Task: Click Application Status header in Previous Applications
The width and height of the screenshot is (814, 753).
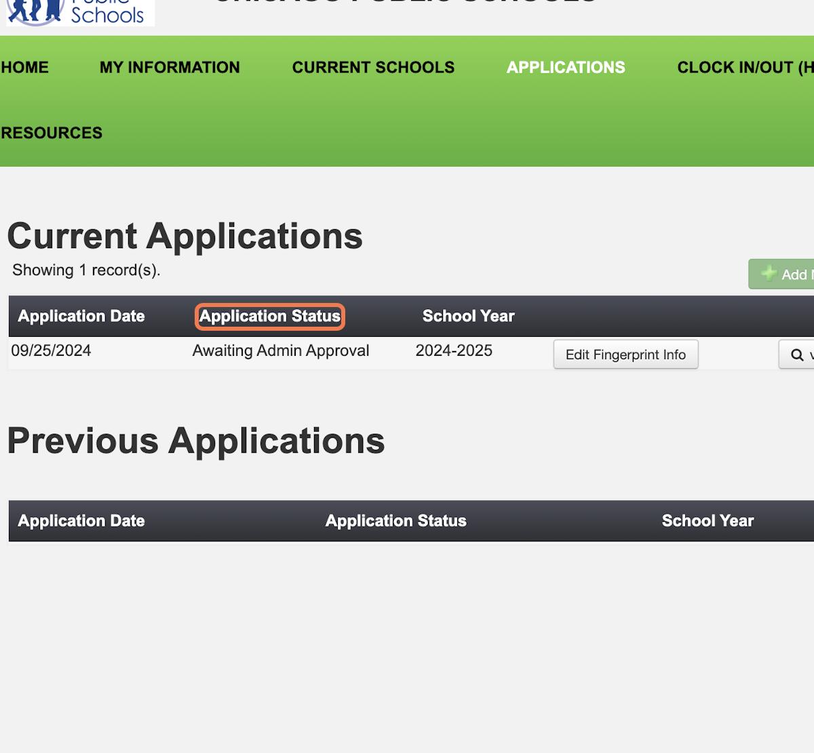Action: [x=396, y=521]
